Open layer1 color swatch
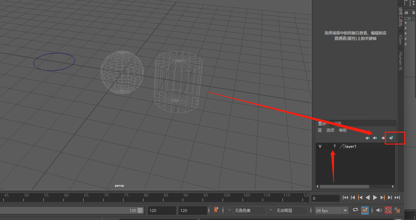The height and width of the screenshot is (220, 416). coord(342,146)
